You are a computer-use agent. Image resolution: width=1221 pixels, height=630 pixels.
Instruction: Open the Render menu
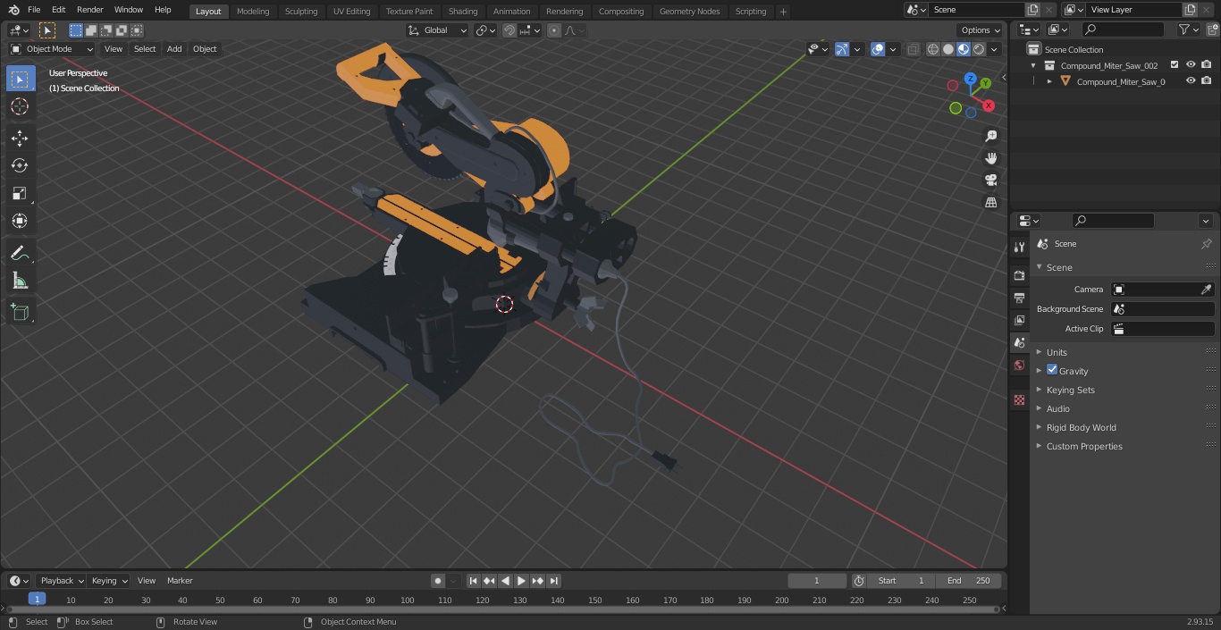tap(89, 10)
